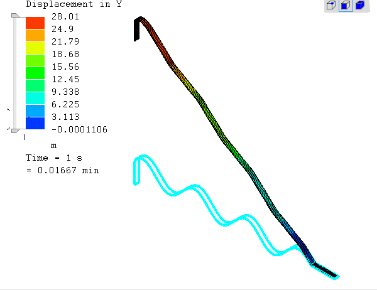Click the lower legend range slider handle
Screen dimensions: 377x290
pos(15,131)
